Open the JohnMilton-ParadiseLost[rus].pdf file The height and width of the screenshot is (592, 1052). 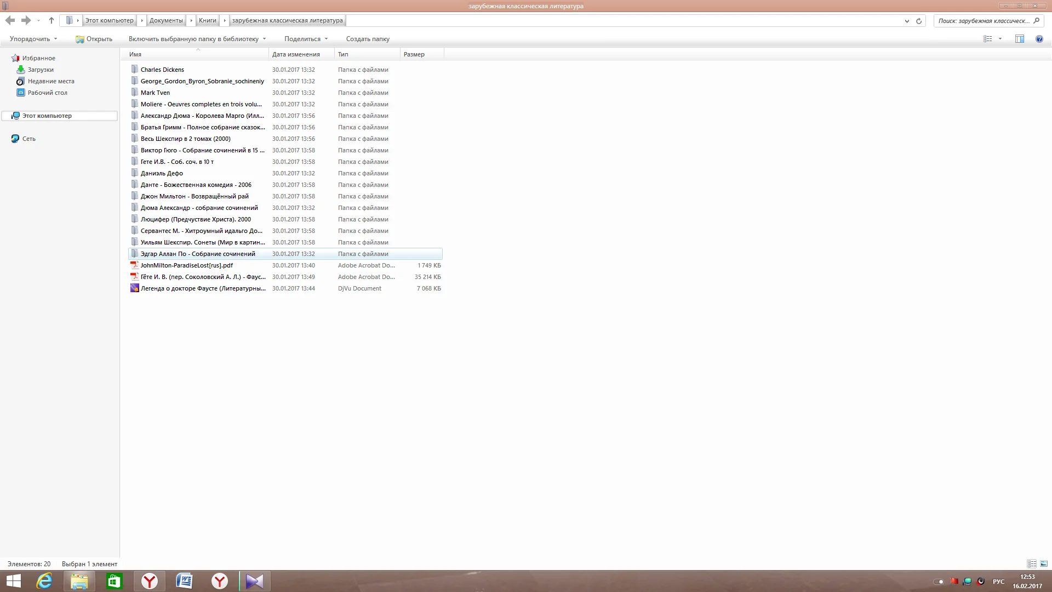click(187, 265)
